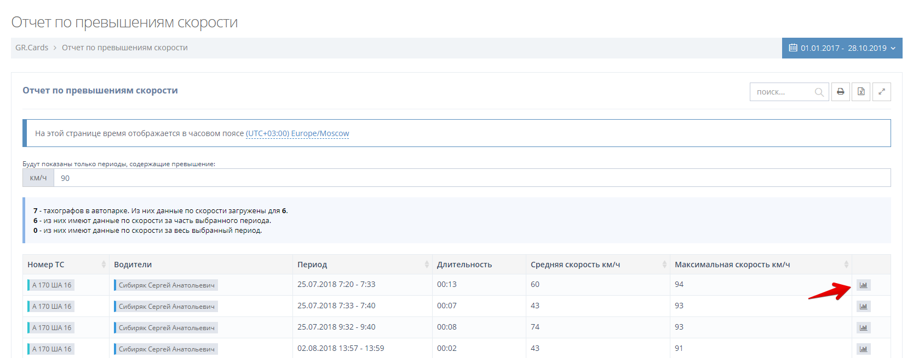Select vehicle tag А 170 ША 16 in first row
This screenshot has width=913, height=358.
point(51,285)
